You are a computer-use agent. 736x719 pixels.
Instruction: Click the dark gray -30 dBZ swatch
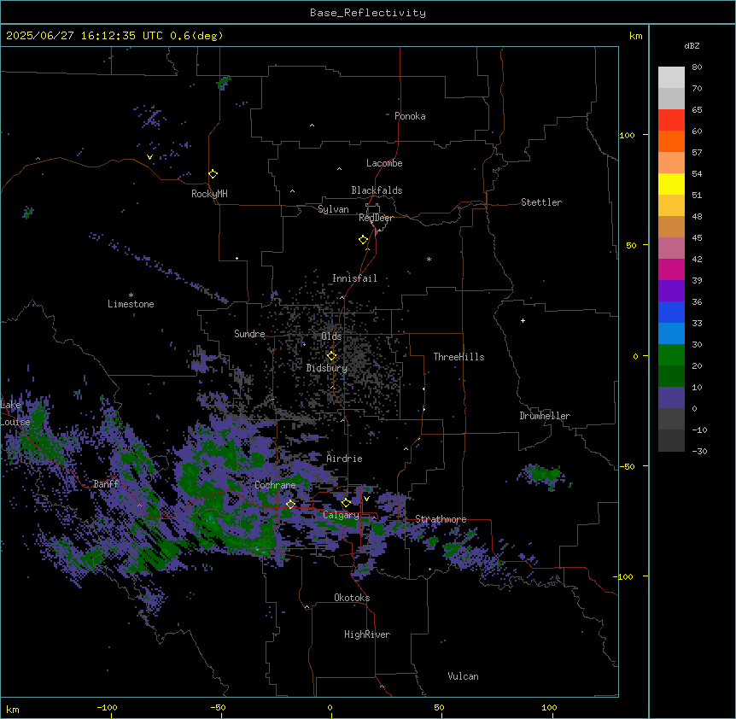671,441
